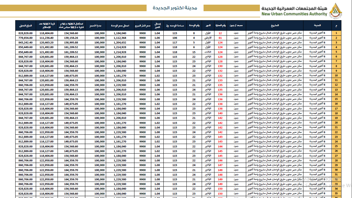Viewport: 352px width, 198px height.
Task: Select remaining amount 812,889.00 in row 26
Action: pos(26,151)
